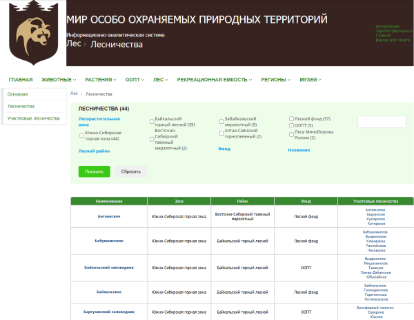Select the Основная sidebar tab
Screen dimensions: 414x320
[18, 94]
